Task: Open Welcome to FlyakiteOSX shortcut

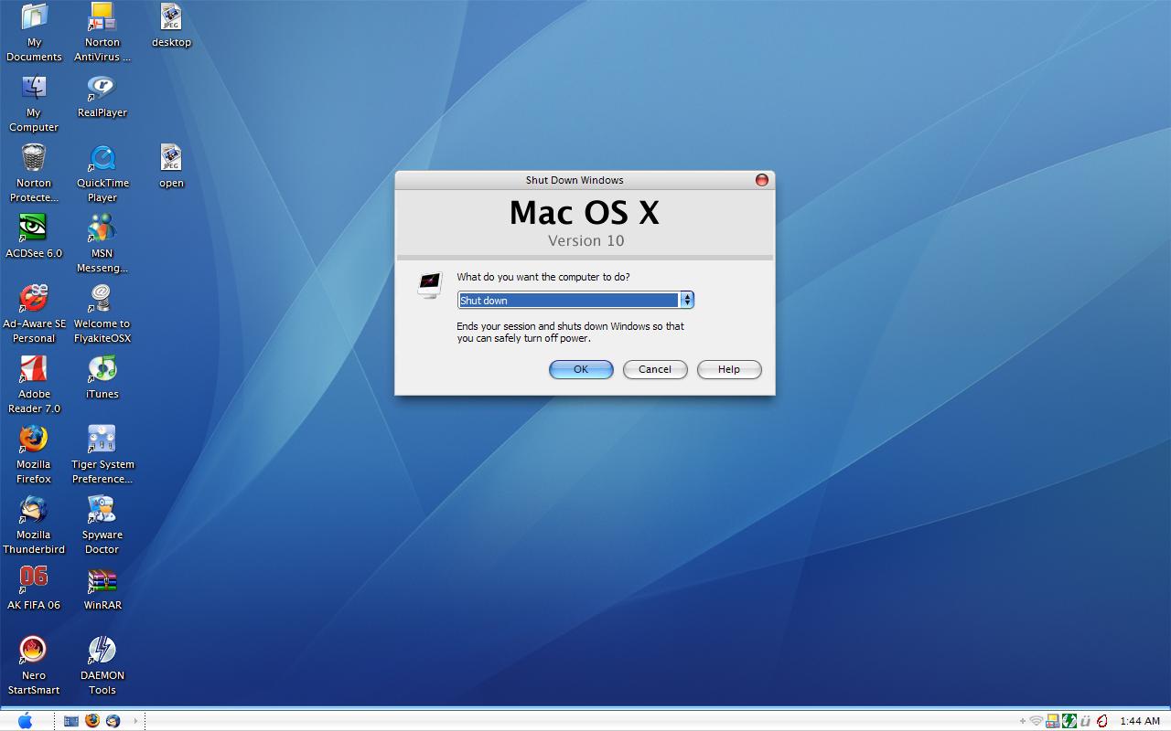Action: coord(102,314)
